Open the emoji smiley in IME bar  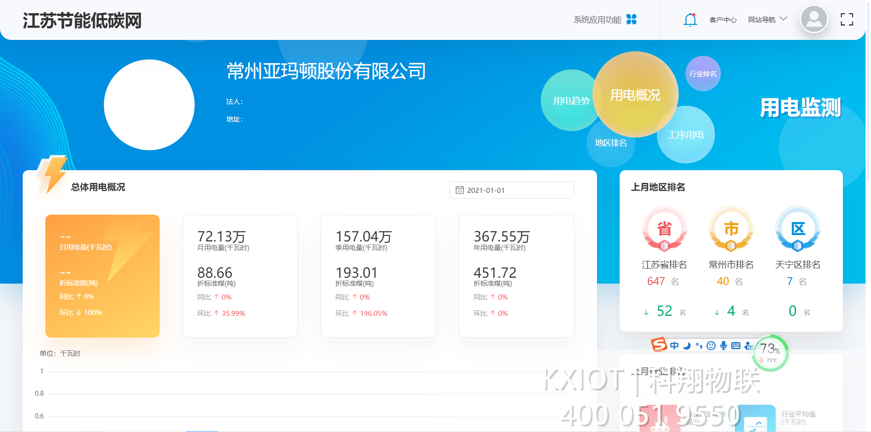[x=711, y=346]
